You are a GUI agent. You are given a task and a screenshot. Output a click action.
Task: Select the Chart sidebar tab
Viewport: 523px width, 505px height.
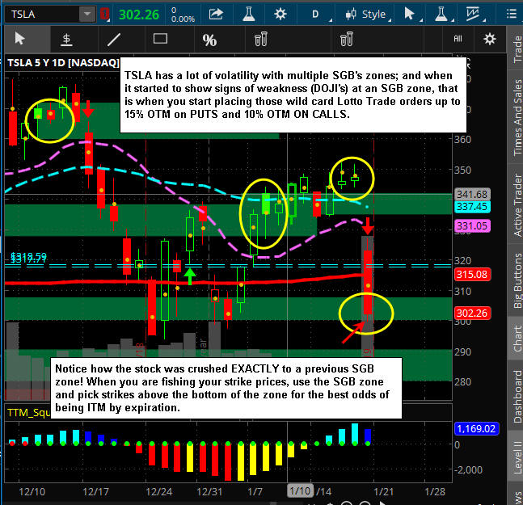517,339
